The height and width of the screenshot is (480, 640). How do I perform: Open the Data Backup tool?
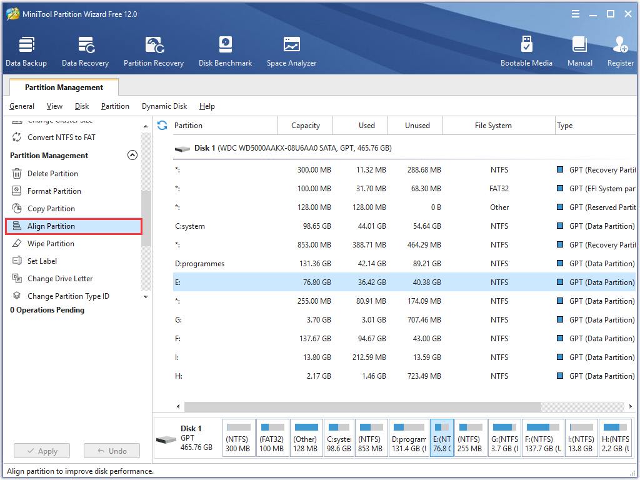26,51
